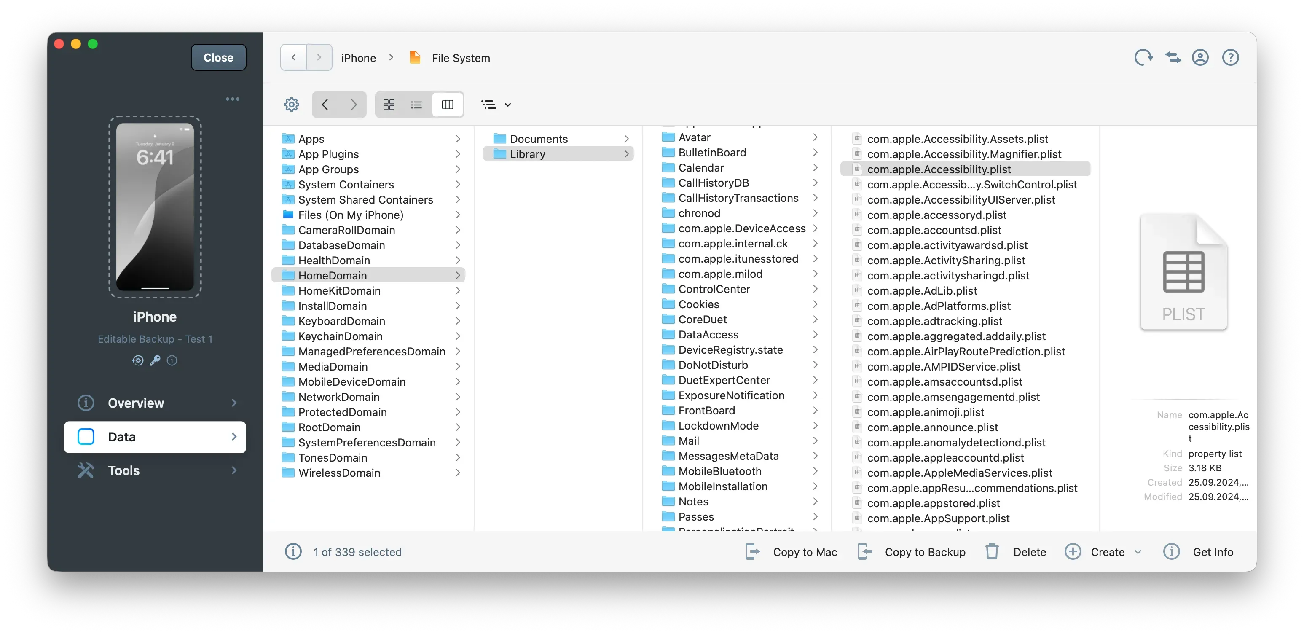The height and width of the screenshot is (634, 1304).
Task: Click the backup settings gear icon under iPhone
Action: pos(138,360)
